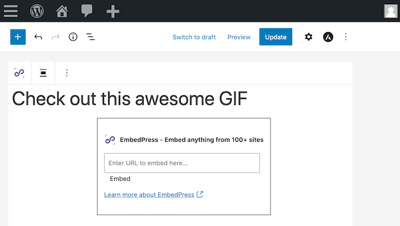Open the Astra settings icon
Viewport: 400px width, 226px height.
coord(328,37)
